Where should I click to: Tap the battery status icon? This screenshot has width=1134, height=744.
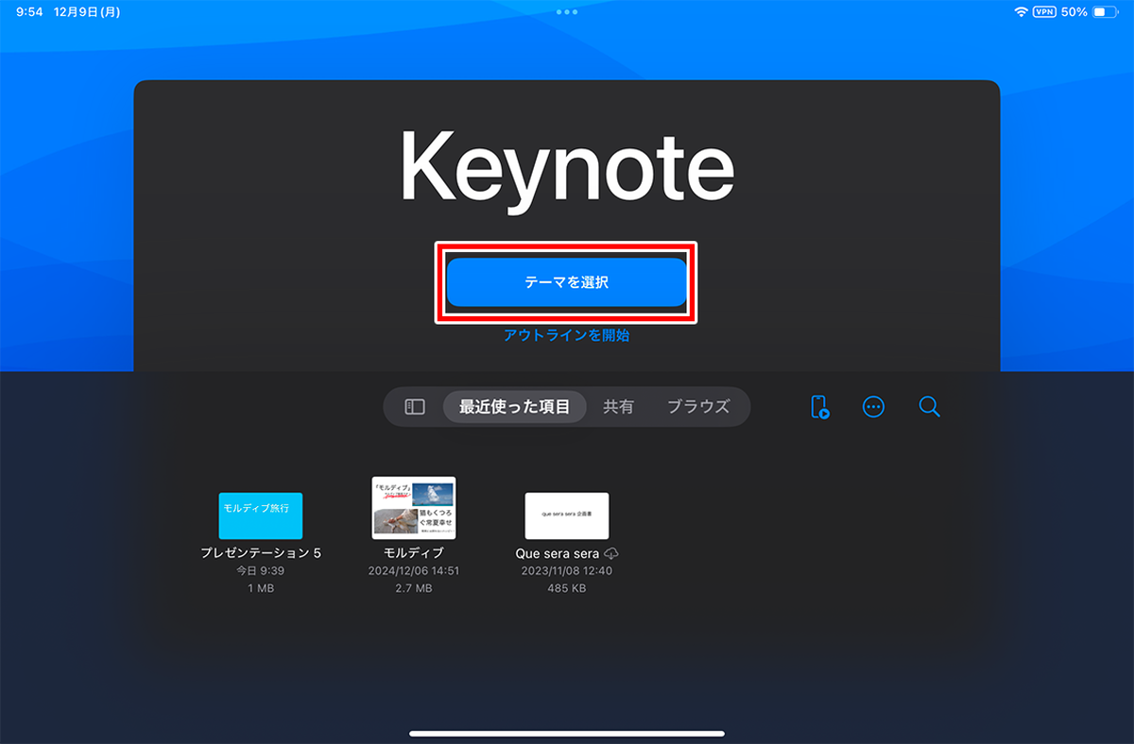click(1105, 12)
